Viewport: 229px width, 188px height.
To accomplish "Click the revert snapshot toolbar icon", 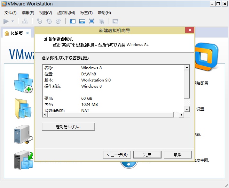I will [x=49, y=21].
